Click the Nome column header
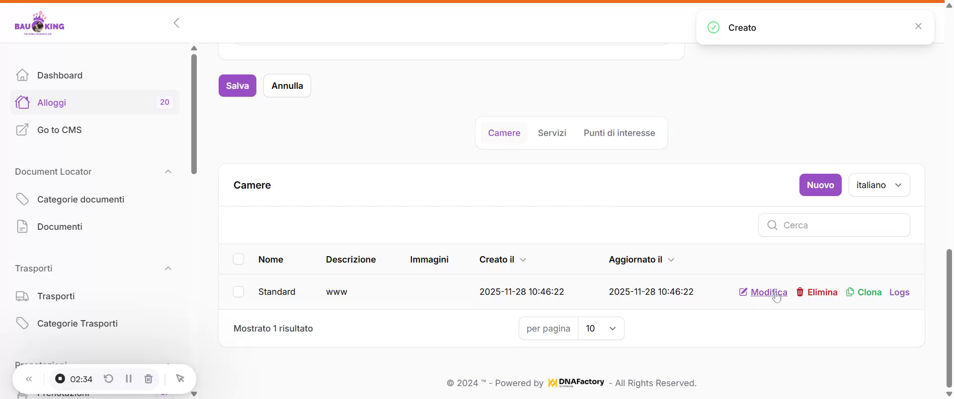The height and width of the screenshot is (399, 954). coord(271,260)
